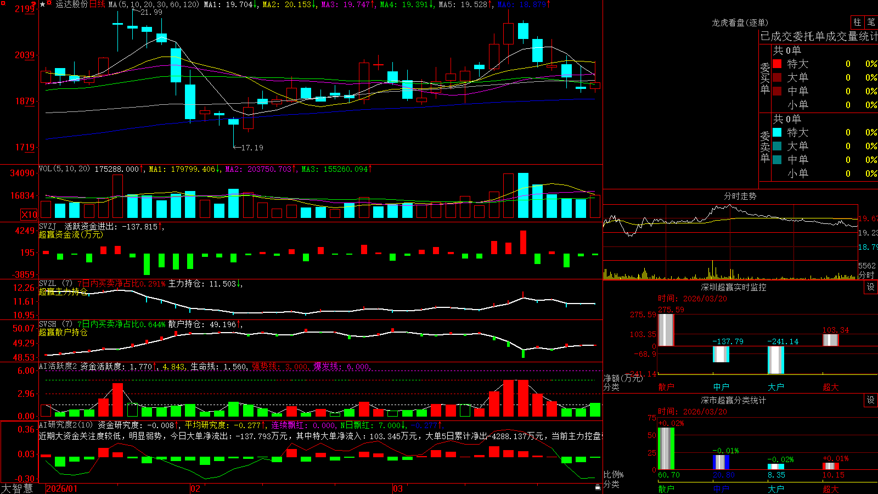Click the 深市超赢分类统计 panel title

[734, 400]
